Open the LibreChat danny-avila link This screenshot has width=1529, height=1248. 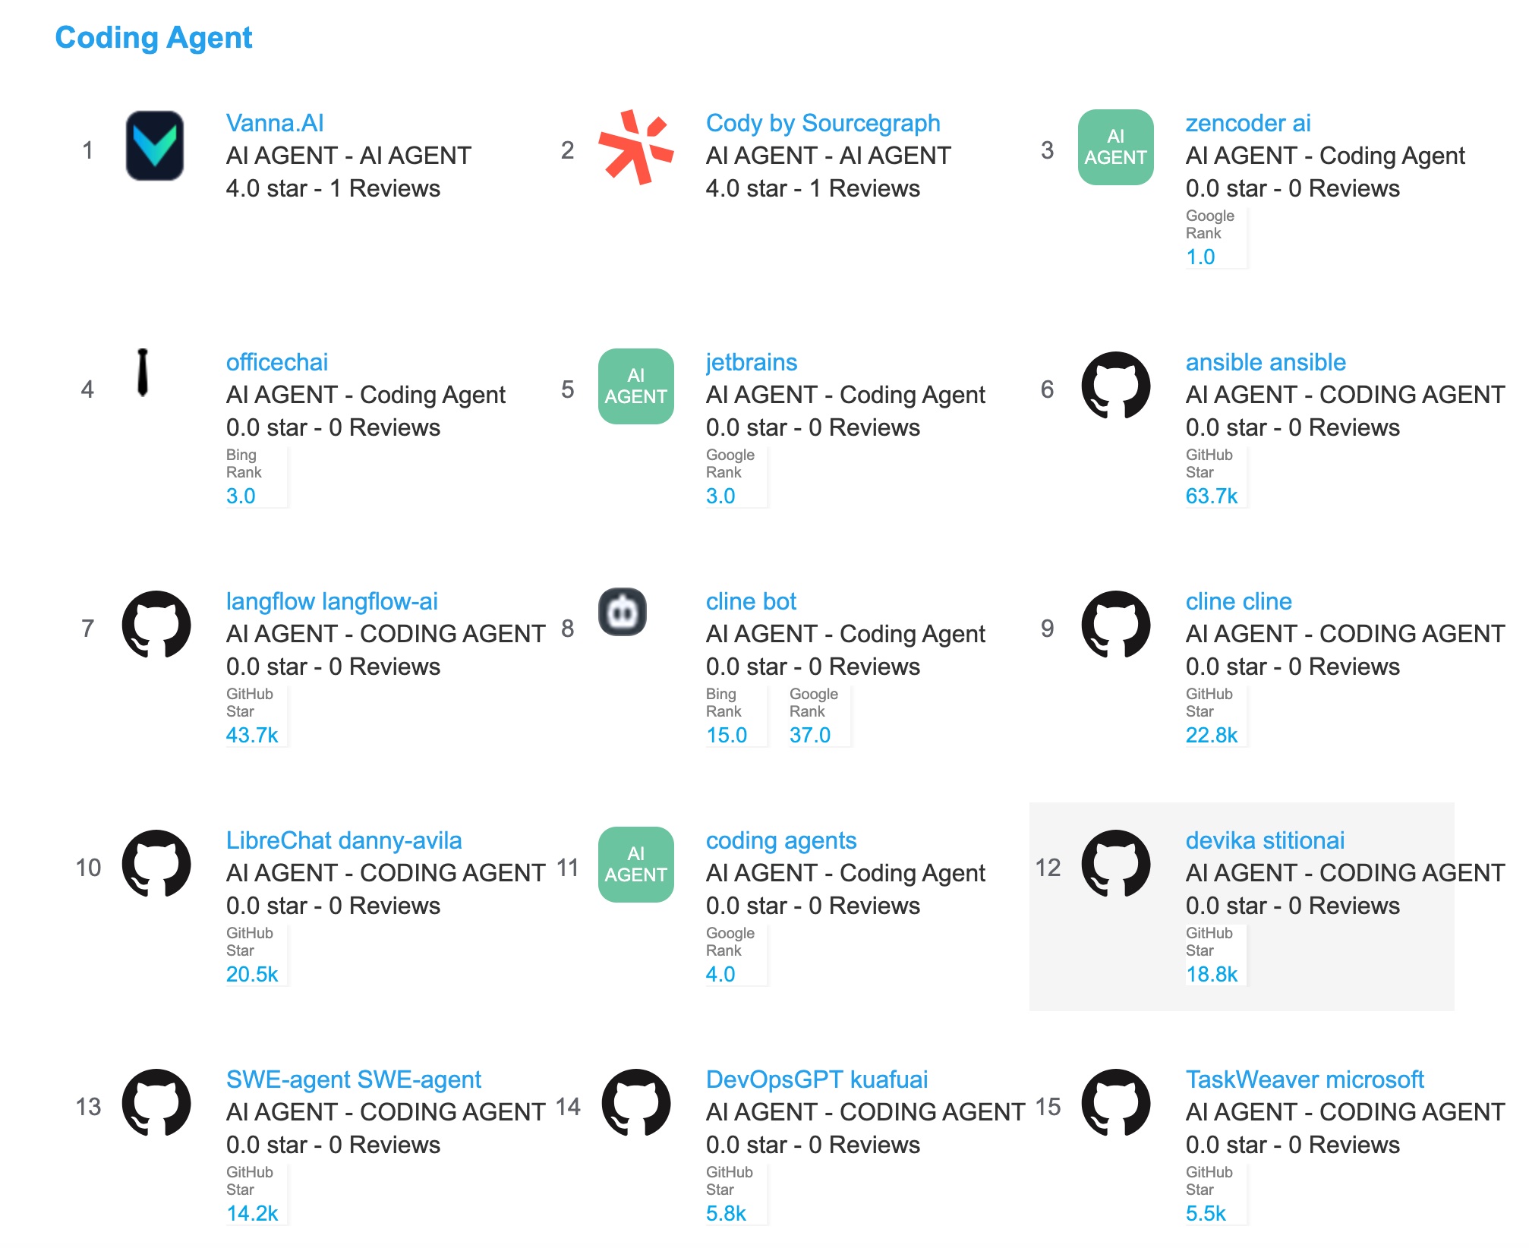(x=344, y=840)
